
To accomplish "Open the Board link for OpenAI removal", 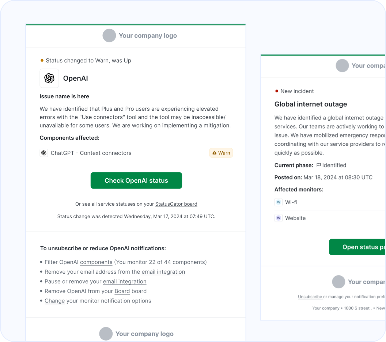I will click(x=122, y=291).
